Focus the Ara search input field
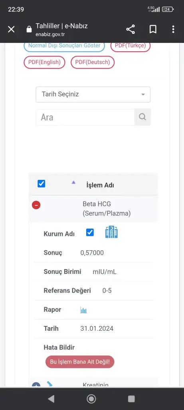 click(x=85, y=117)
